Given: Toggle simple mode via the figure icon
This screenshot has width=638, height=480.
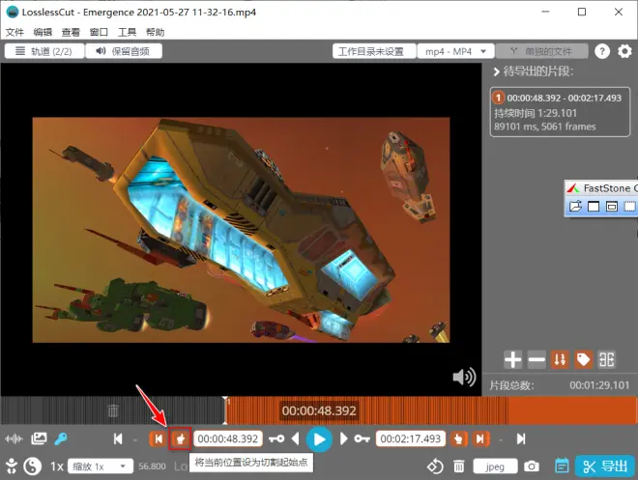Looking at the screenshot, I should [x=12, y=466].
